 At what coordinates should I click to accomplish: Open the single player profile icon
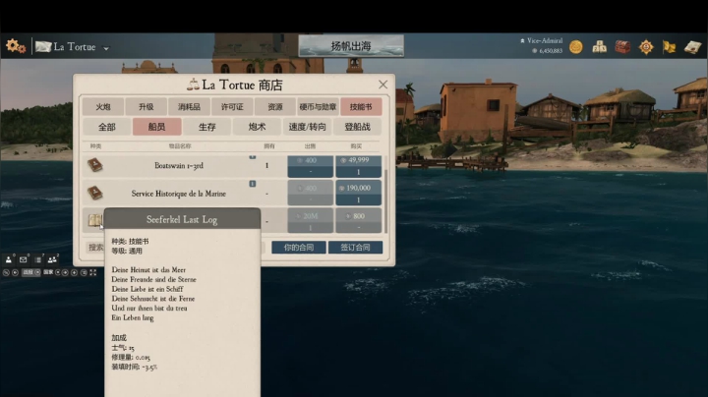(9, 259)
